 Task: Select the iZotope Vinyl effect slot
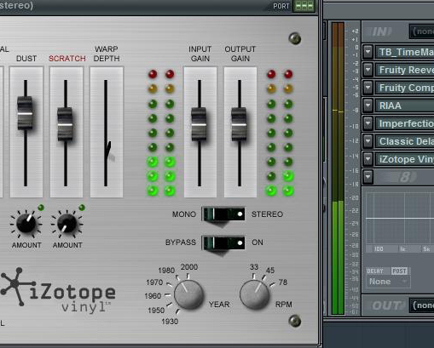405,159
